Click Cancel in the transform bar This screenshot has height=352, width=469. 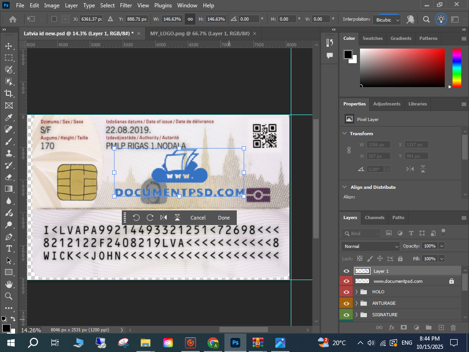click(x=198, y=218)
